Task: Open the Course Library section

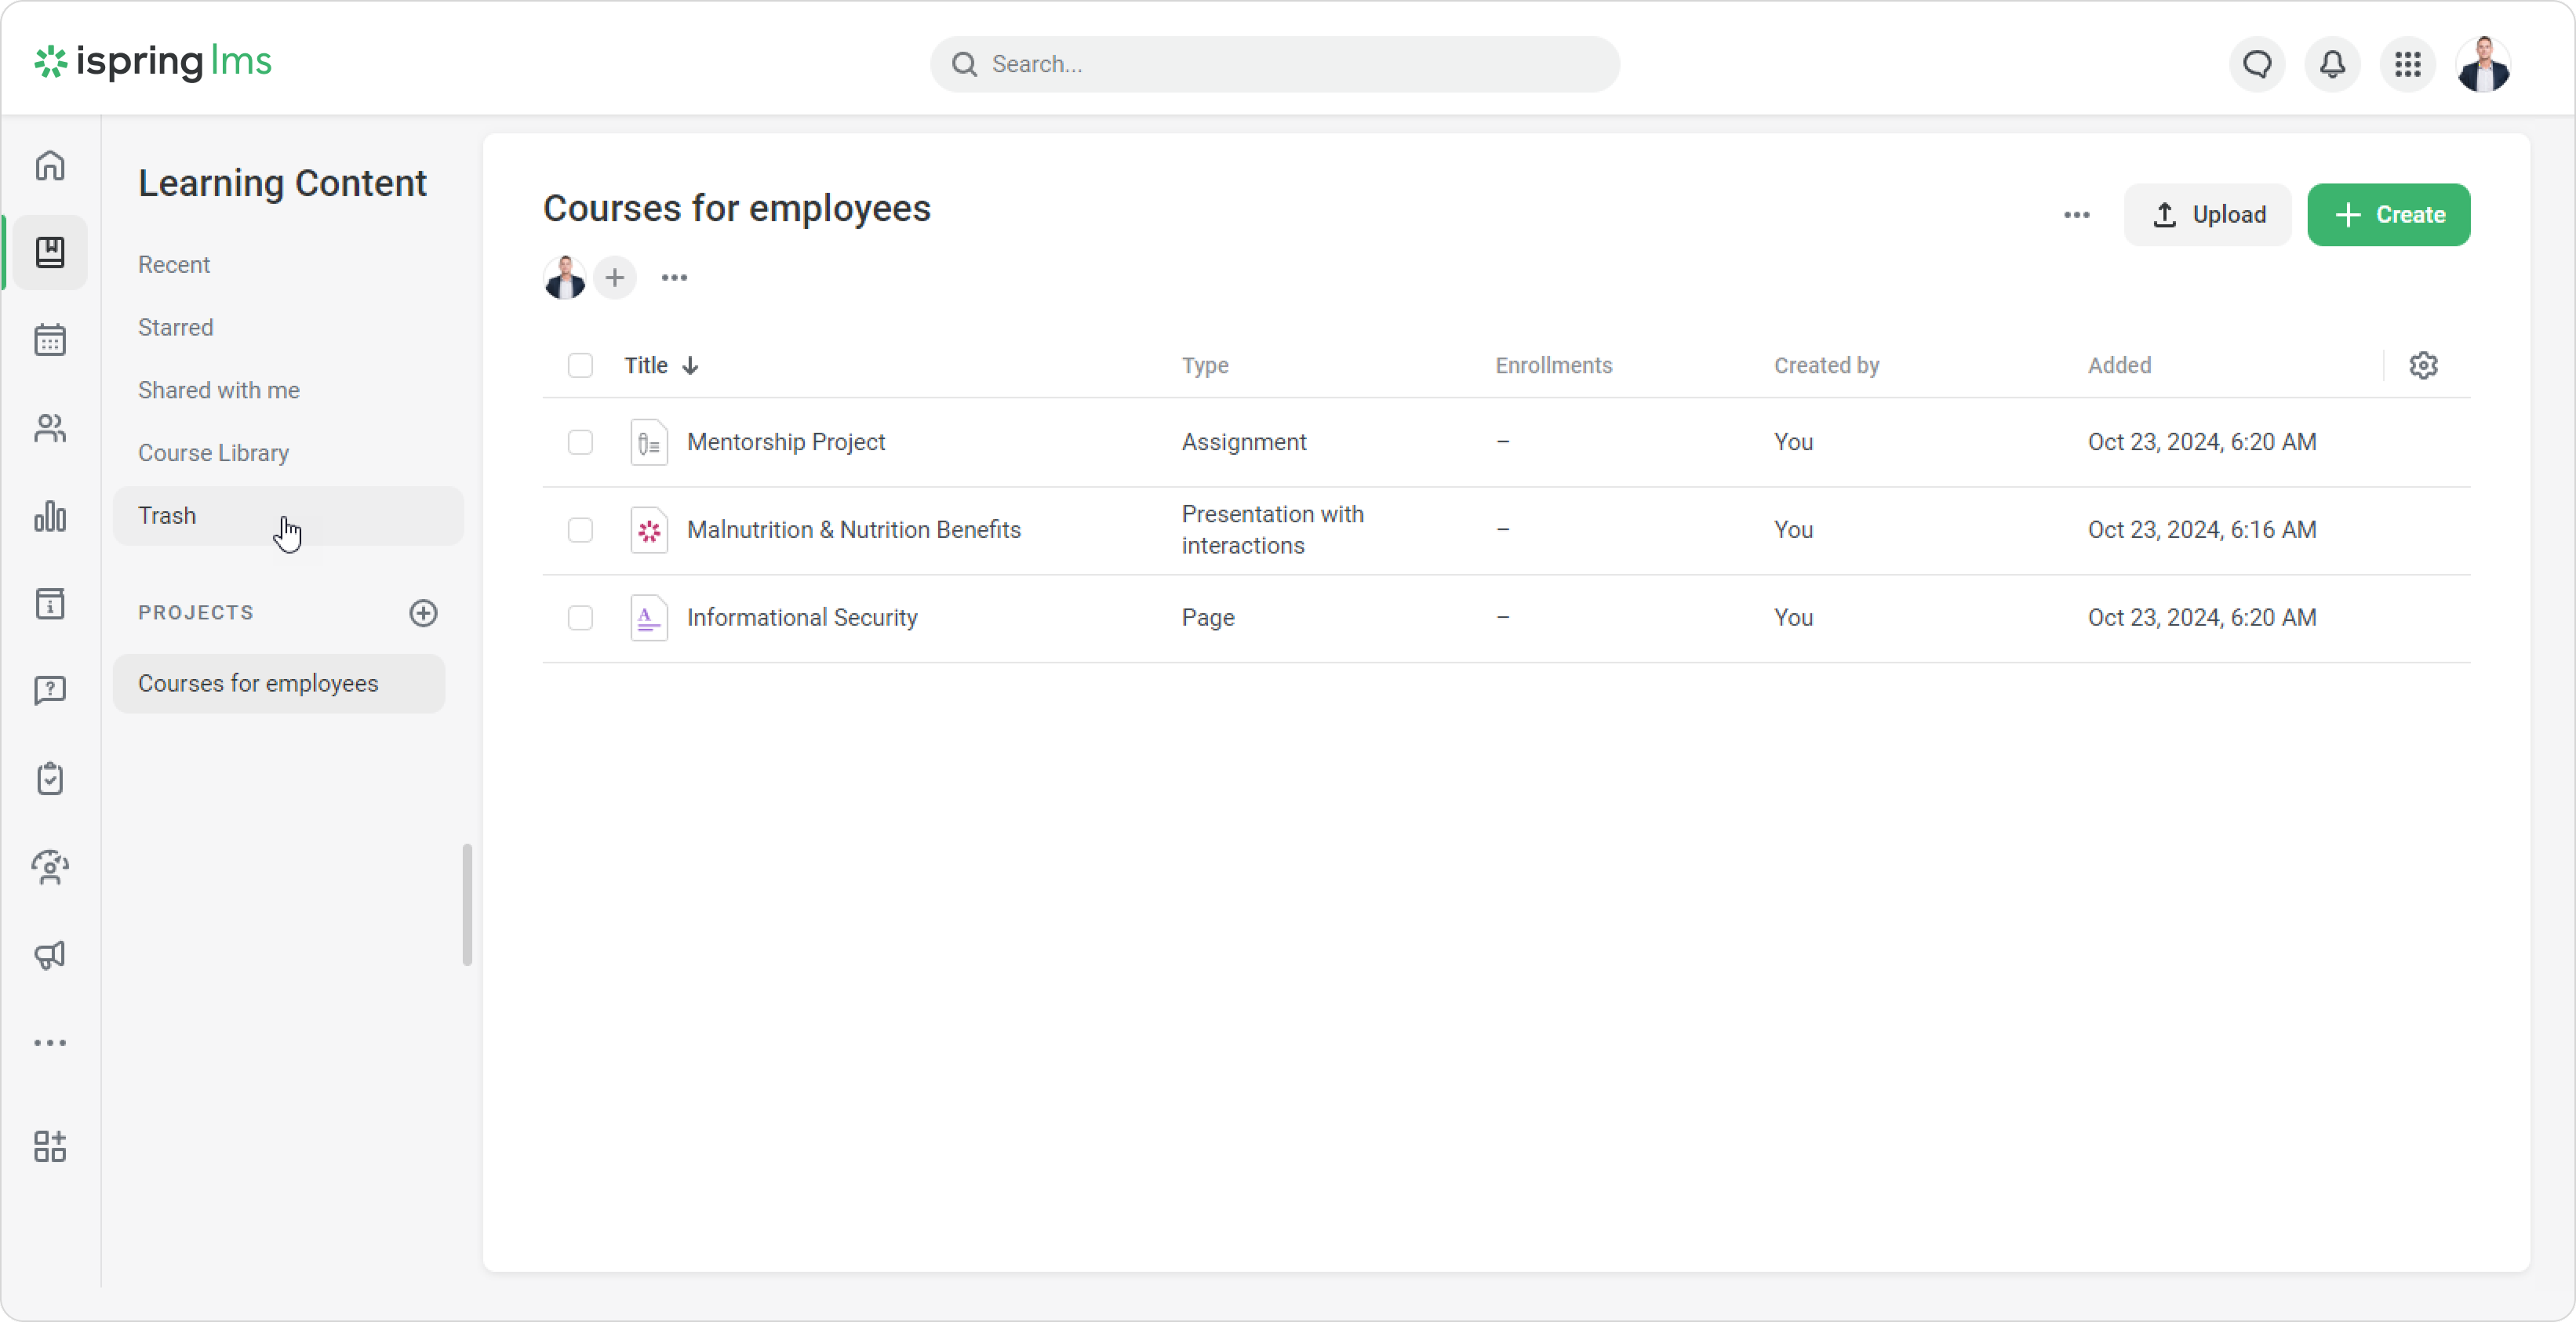Action: (x=213, y=452)
